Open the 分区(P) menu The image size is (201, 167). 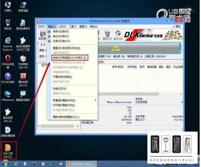coord(62,26)
